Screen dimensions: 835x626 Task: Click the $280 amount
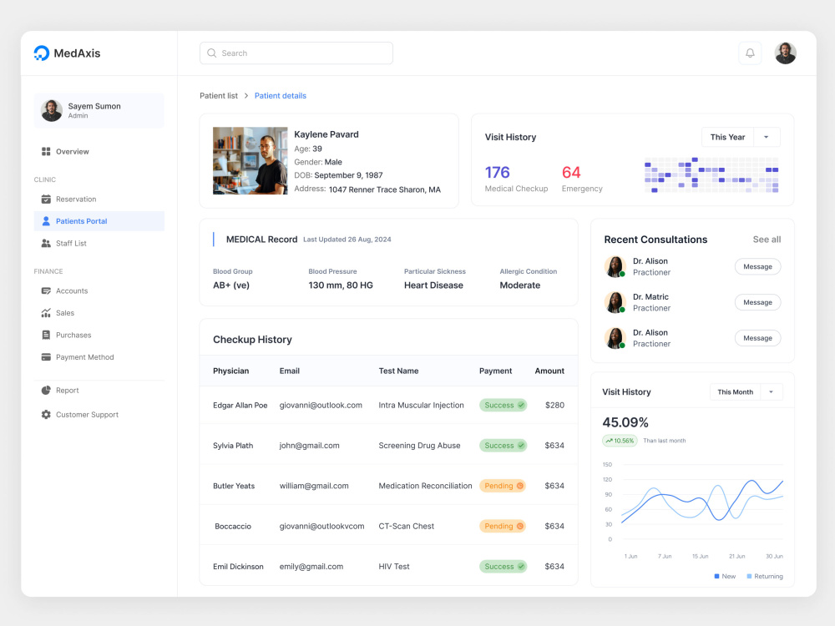pyautogui.click(x=554, y=405)
